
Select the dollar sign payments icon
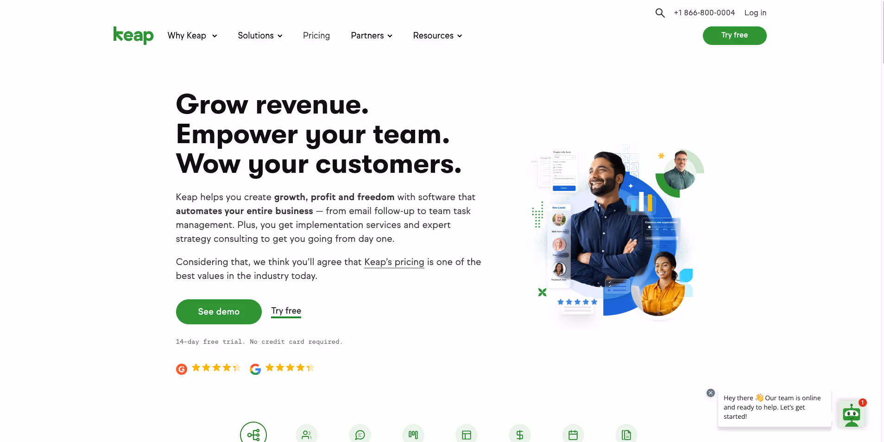pos(520,435)
